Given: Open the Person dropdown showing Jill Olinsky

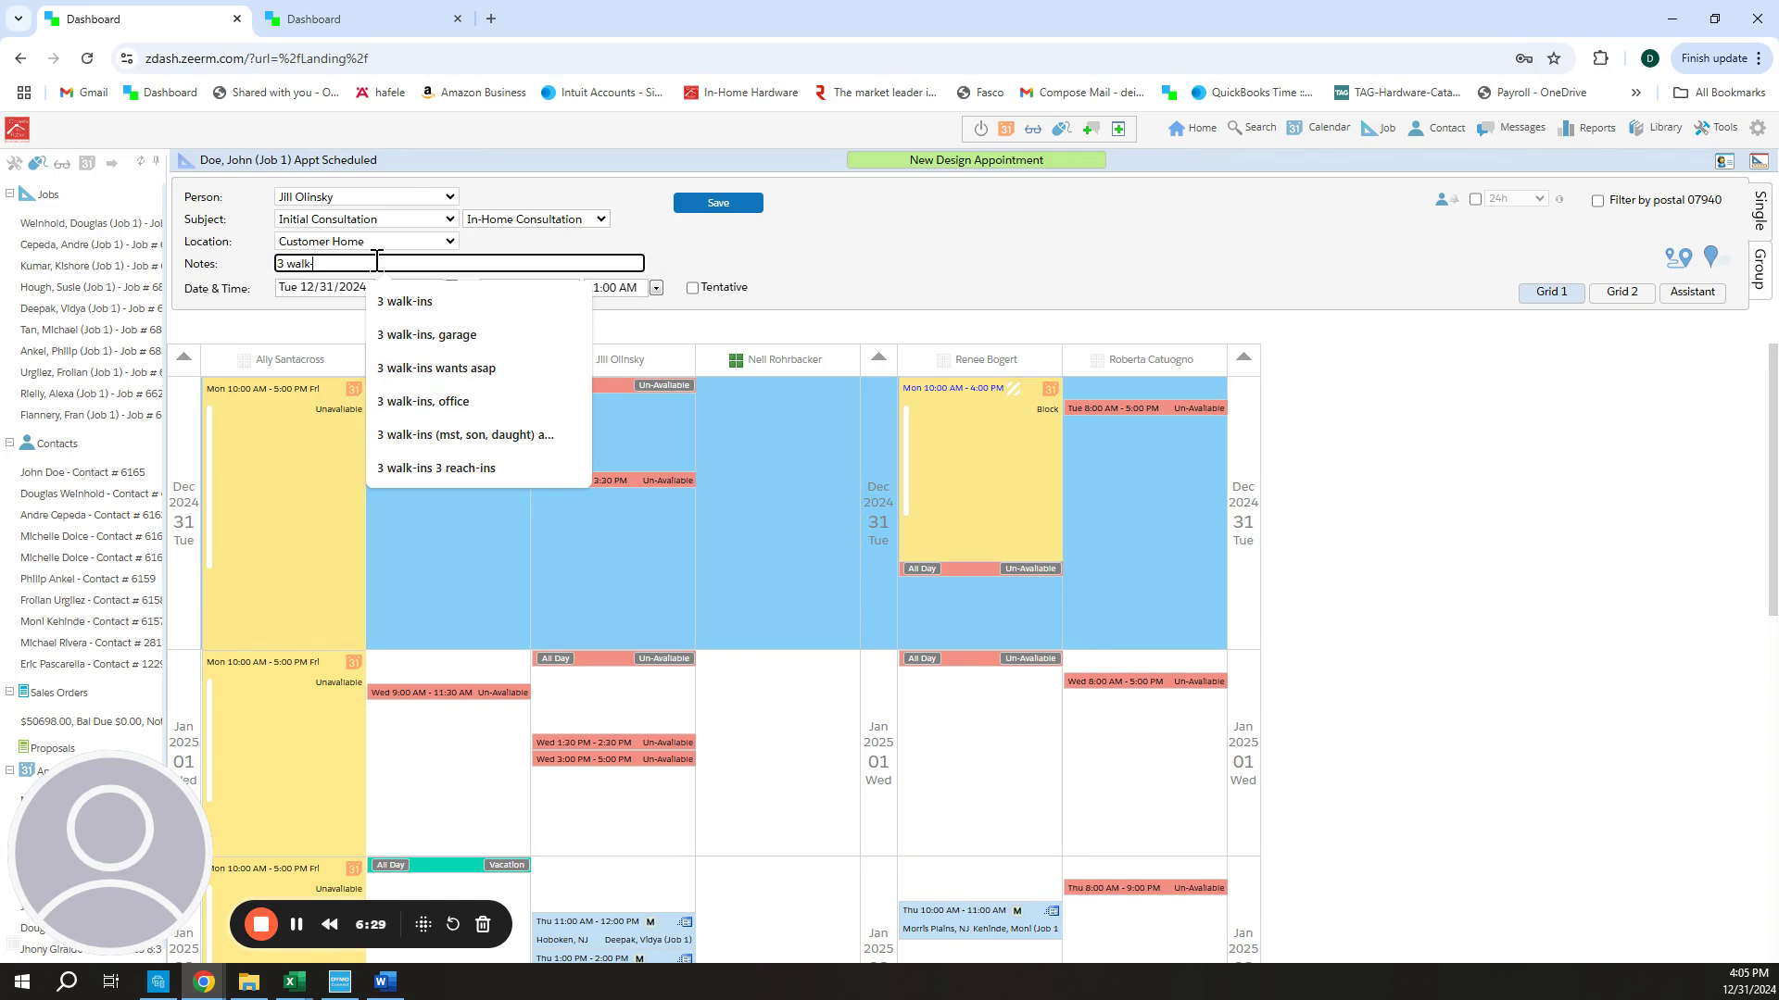Looking at the screenshot, I should pyautogui.click(x=366, y=197).
